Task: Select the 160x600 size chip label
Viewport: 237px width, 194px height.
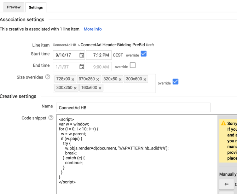Action: pos(89,88)
